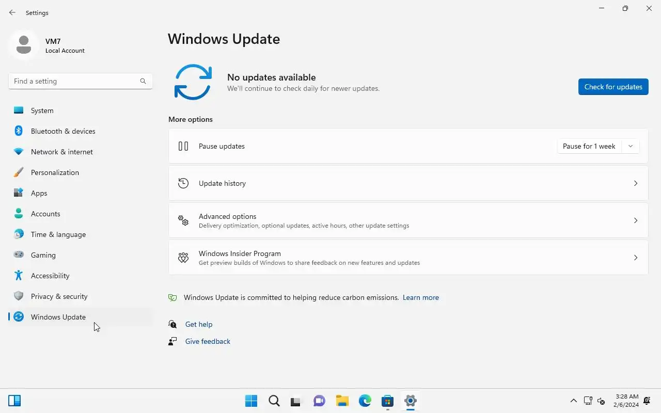661x413 pixels.
Task: Expand Windows Insider Program chevron
Action: click(x=636, y=258)
